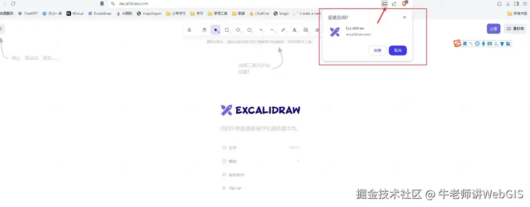Click the install app icon in address bar
530x207 pixels.
pos(385,4)
